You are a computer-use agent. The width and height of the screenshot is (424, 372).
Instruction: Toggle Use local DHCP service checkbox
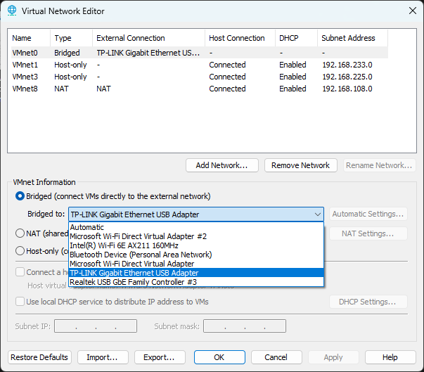coord(20,302)
